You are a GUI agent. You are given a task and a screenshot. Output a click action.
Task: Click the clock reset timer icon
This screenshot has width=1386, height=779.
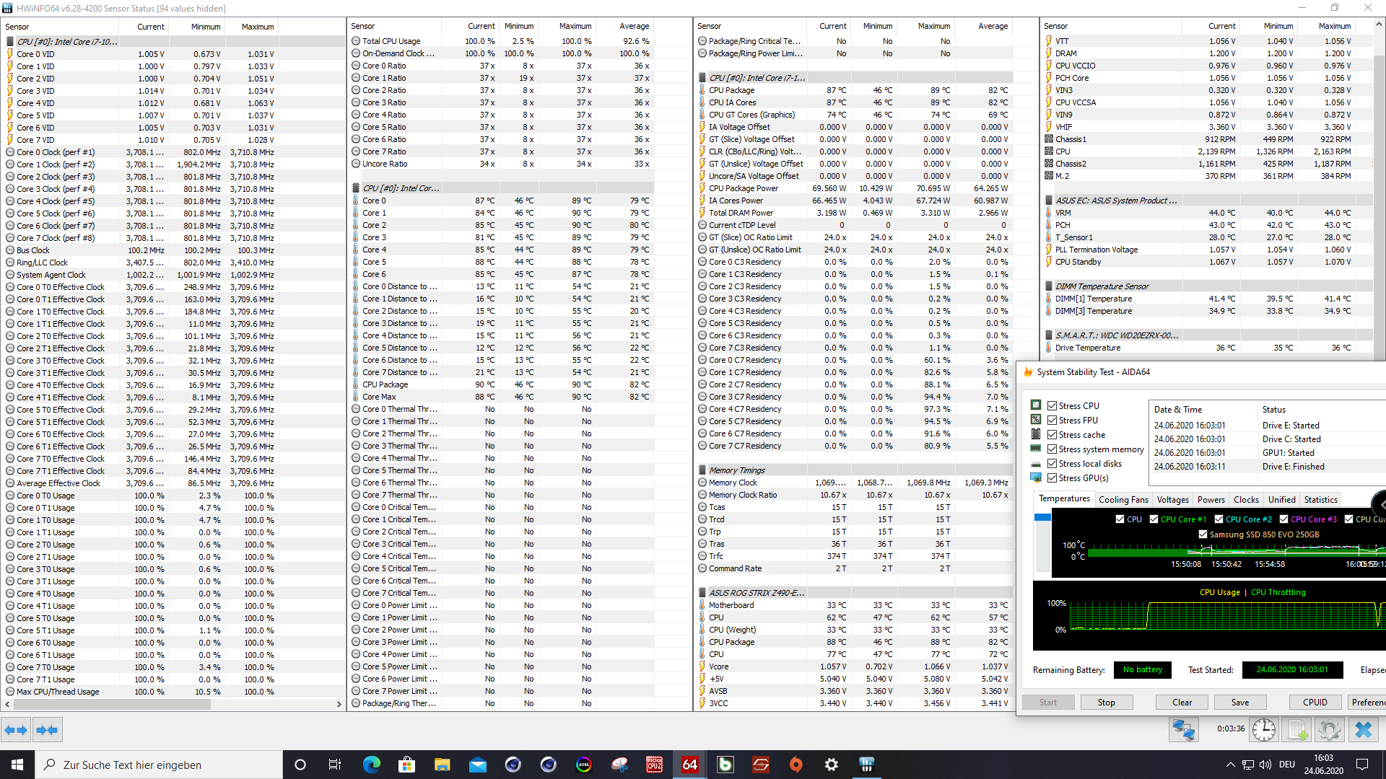[1263, 730]
